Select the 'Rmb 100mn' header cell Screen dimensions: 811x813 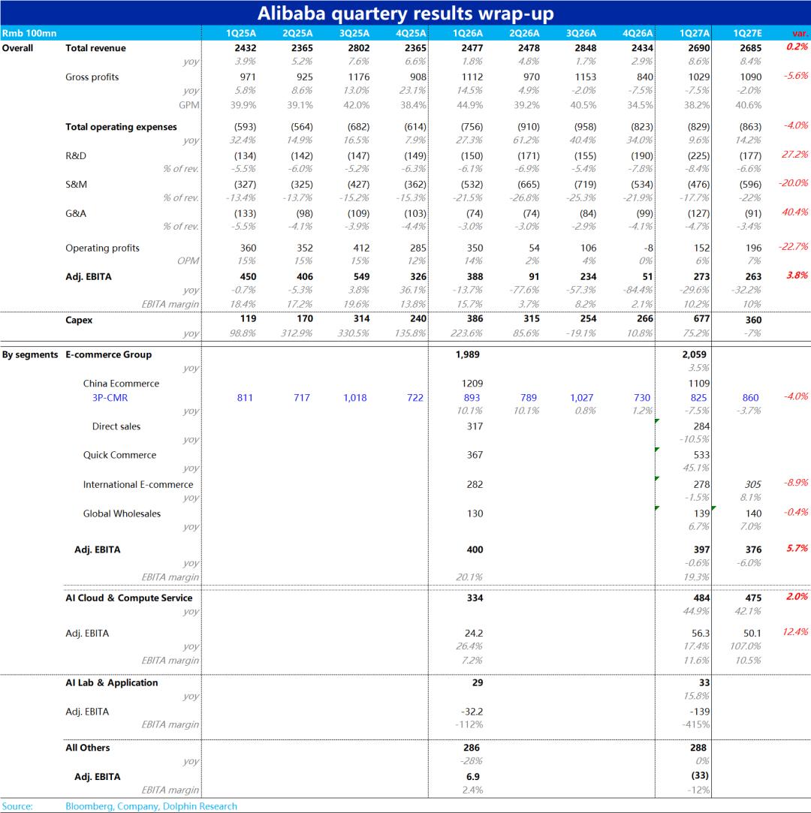tap(29, 33)
